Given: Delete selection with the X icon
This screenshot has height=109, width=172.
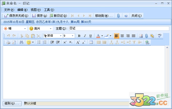Looking at the screenshot, I should point(39,36).
